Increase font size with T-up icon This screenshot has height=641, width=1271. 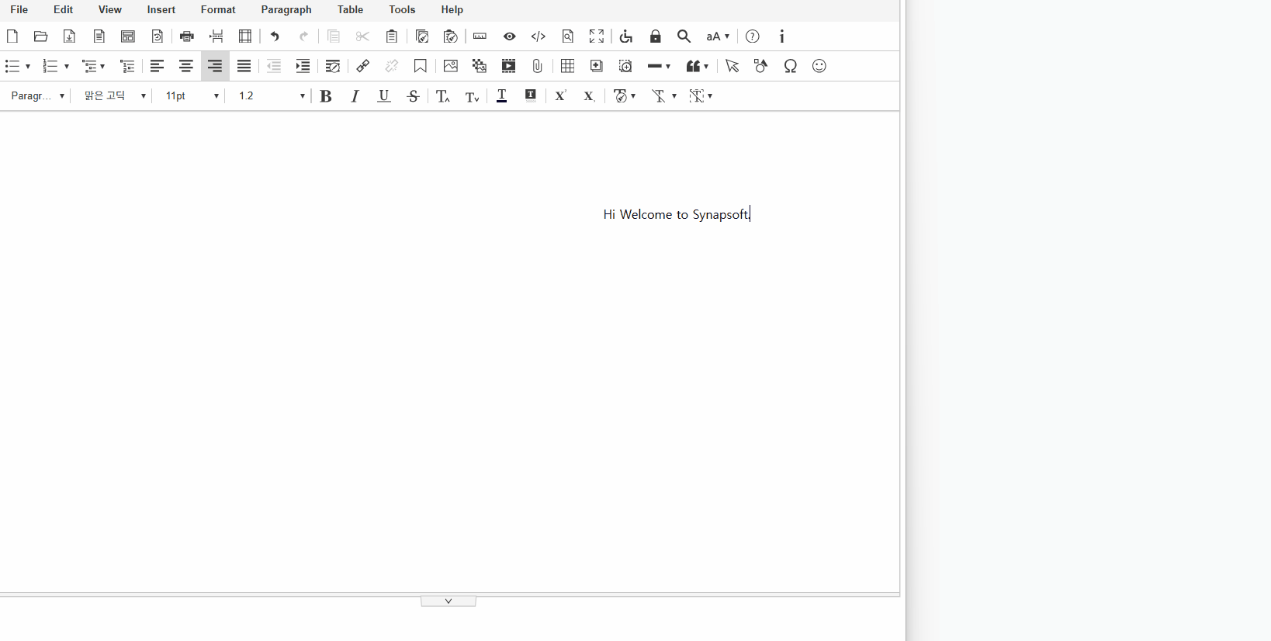[443, 95]
